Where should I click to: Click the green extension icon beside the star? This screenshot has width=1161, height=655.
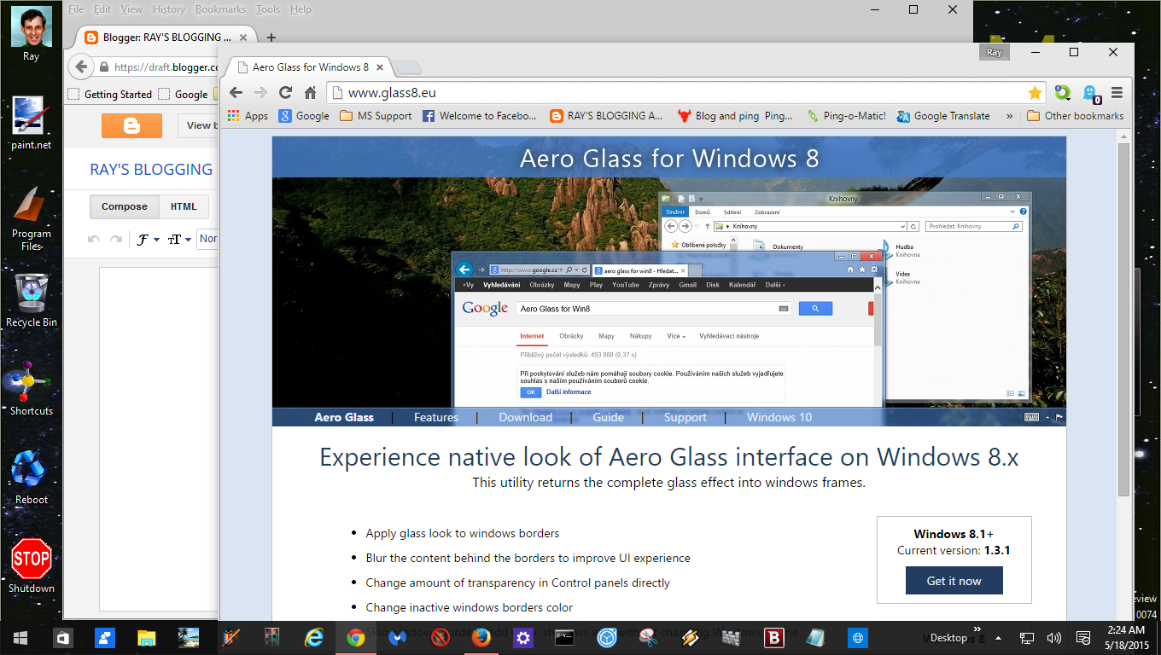(x=1062, y=92)
